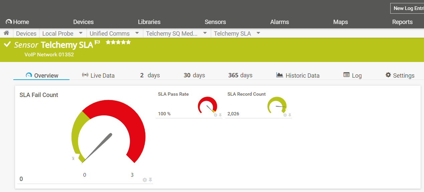Click pin icon under SLA Fail Count gauge

(150, 180)
